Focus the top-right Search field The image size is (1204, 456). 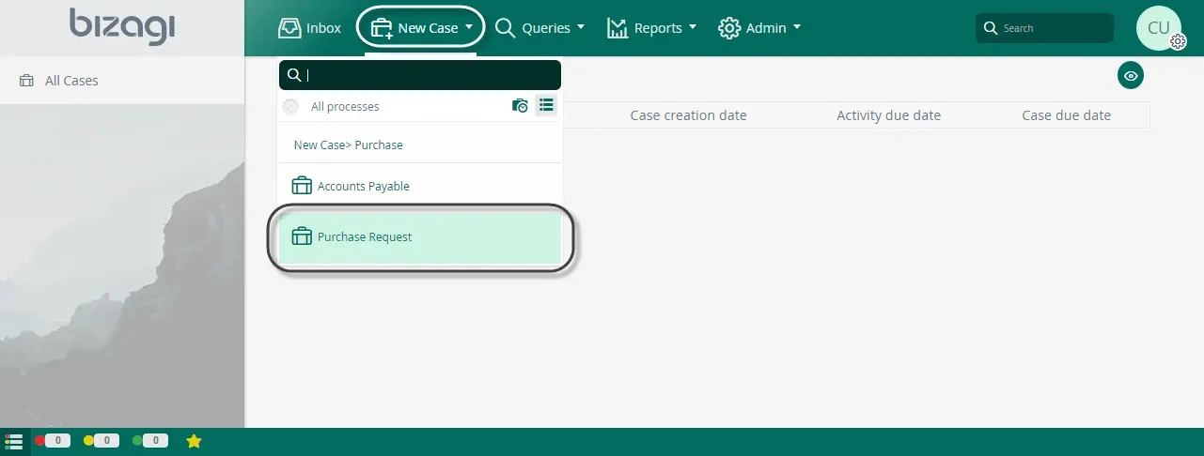click(1044, 28)
